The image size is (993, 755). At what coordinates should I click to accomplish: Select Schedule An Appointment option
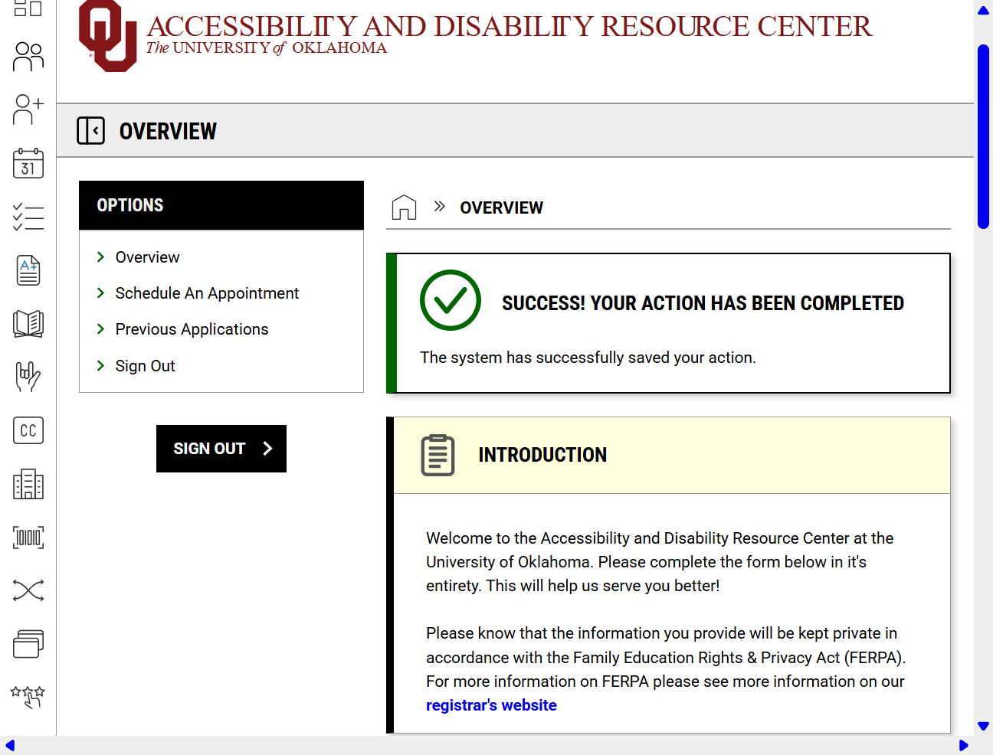click(207, 293)
